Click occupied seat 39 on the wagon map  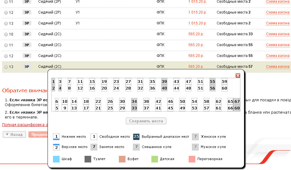(164, 82)
